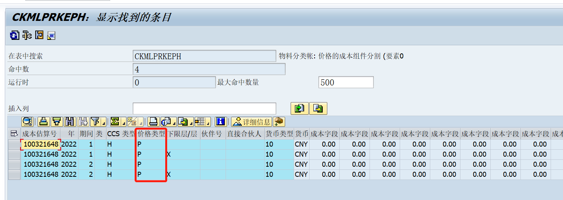Viewport: 563px width, 200px height.
Task: Click the refresh icon in the application toolbar
Action: tap(14, 36)
